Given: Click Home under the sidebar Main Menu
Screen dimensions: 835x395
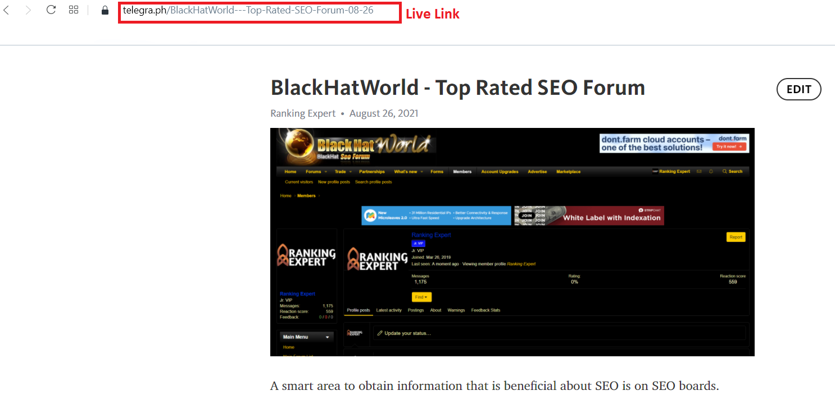Looking at the screenshot, I should [288, 347].
